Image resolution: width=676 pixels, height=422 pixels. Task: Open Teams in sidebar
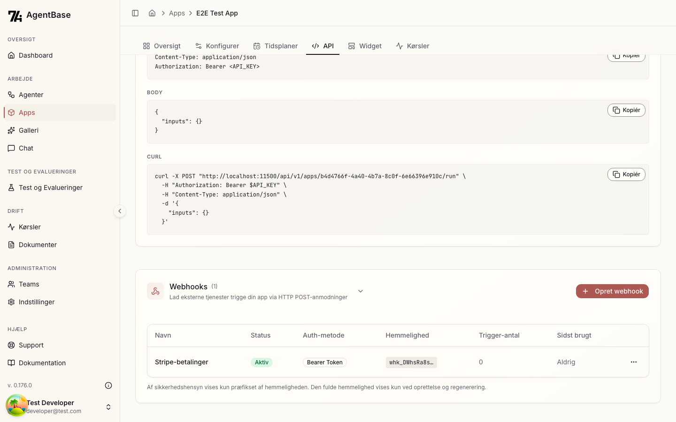click(60, 284)
